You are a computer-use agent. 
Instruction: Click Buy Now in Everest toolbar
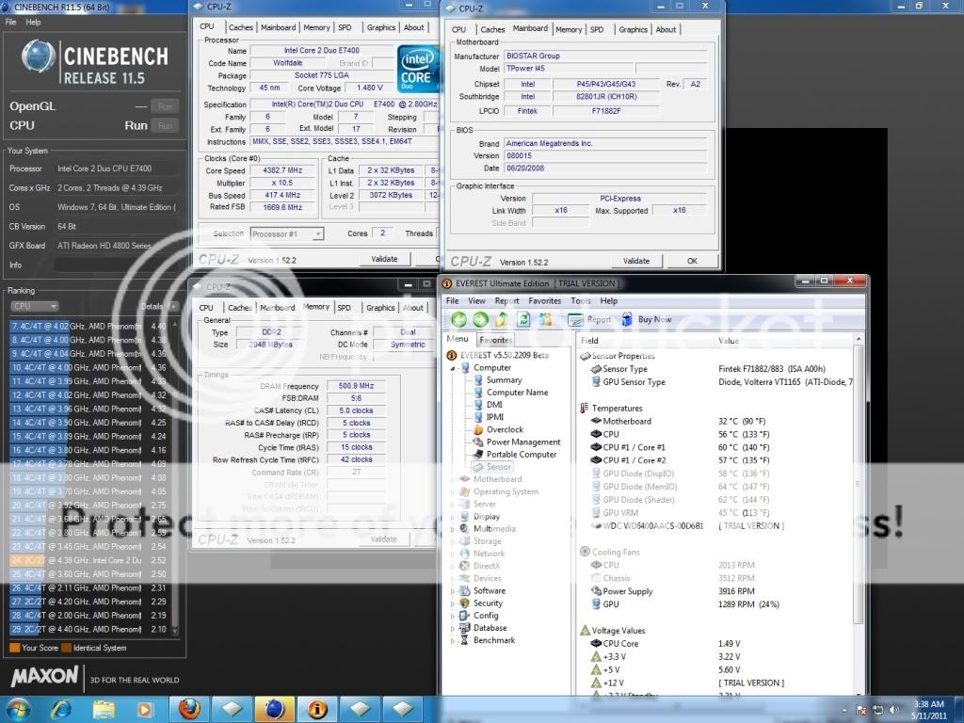pyautogui.click(x=646, y=319)
